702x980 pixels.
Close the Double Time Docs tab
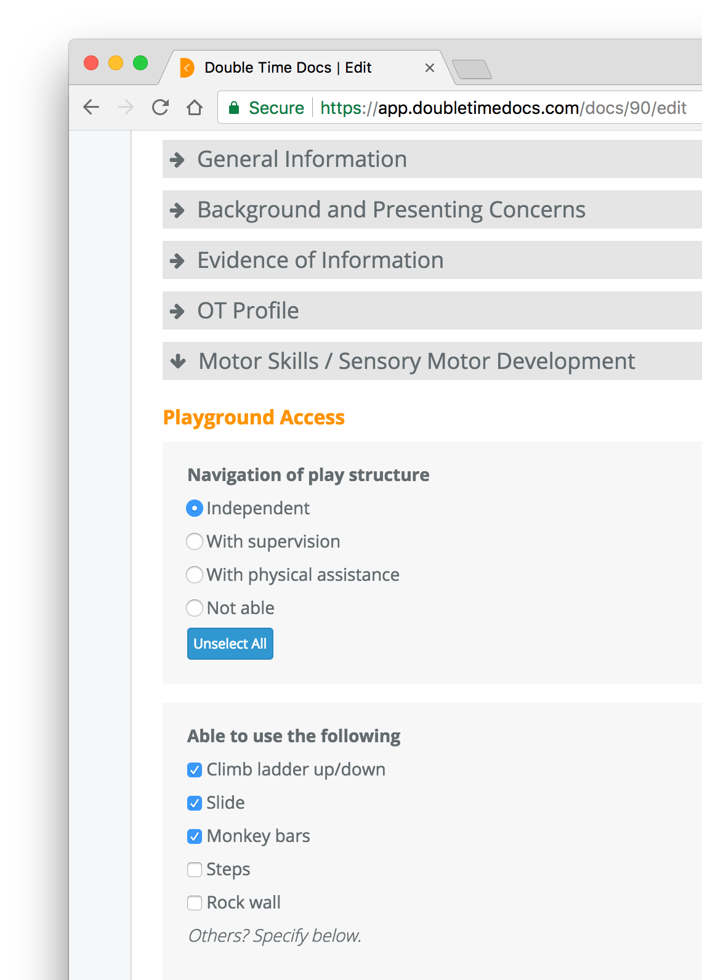(430, 68)
